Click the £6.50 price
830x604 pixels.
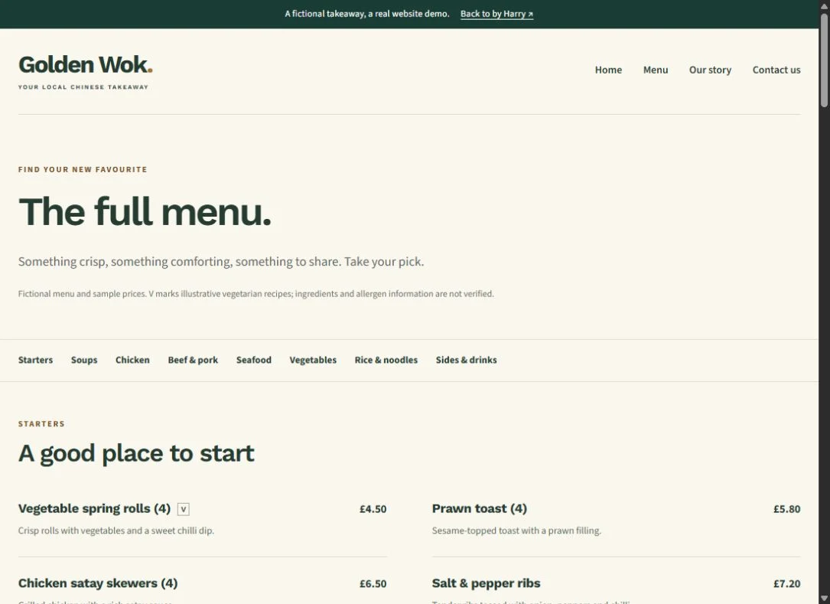coord(373,584)
